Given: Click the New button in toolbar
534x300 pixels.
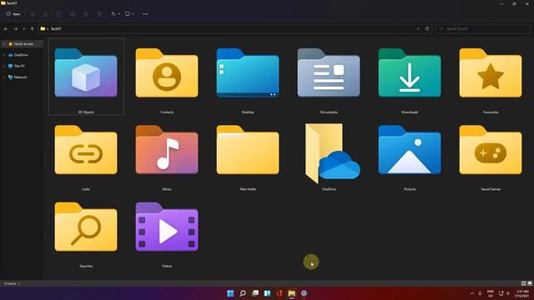Looking at the screenshot, I should tap(13, 14).
